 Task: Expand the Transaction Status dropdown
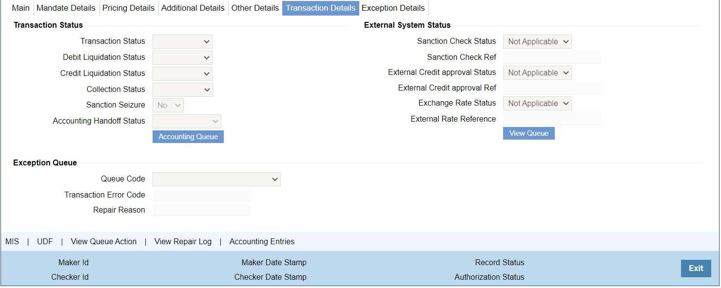[182, 41]
